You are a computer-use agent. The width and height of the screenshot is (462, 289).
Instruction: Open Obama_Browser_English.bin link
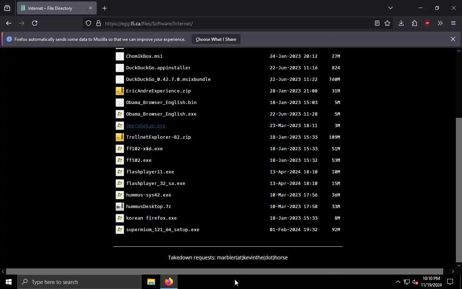[x=161, y=103]
